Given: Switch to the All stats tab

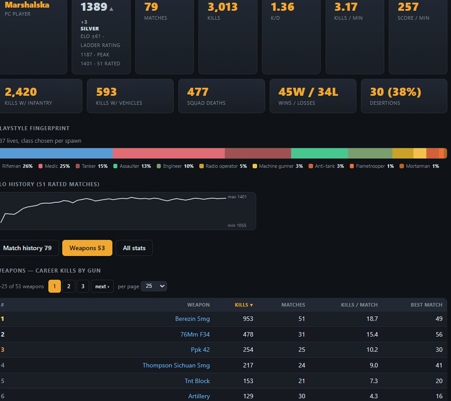Looking at the screenshot, I should (134, 248).
